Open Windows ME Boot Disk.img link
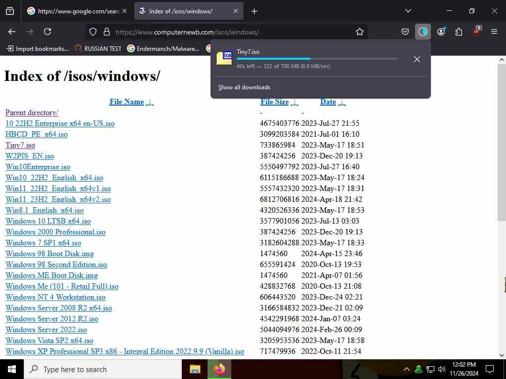This screenshot has height=379, width=506. pyautogui.click(x=51, y=275)
